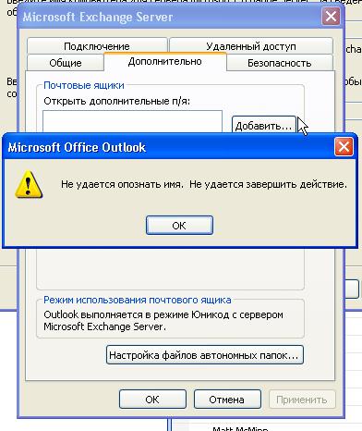Close the Microsoft Office Outlook error dialog
The height and width of the screenshot is (431, 362).
[344, 146]
